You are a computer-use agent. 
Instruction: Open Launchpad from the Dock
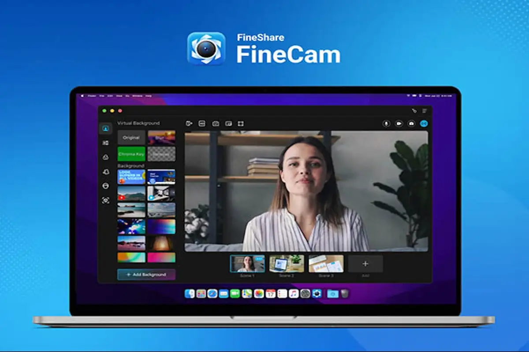pos(201,293)
